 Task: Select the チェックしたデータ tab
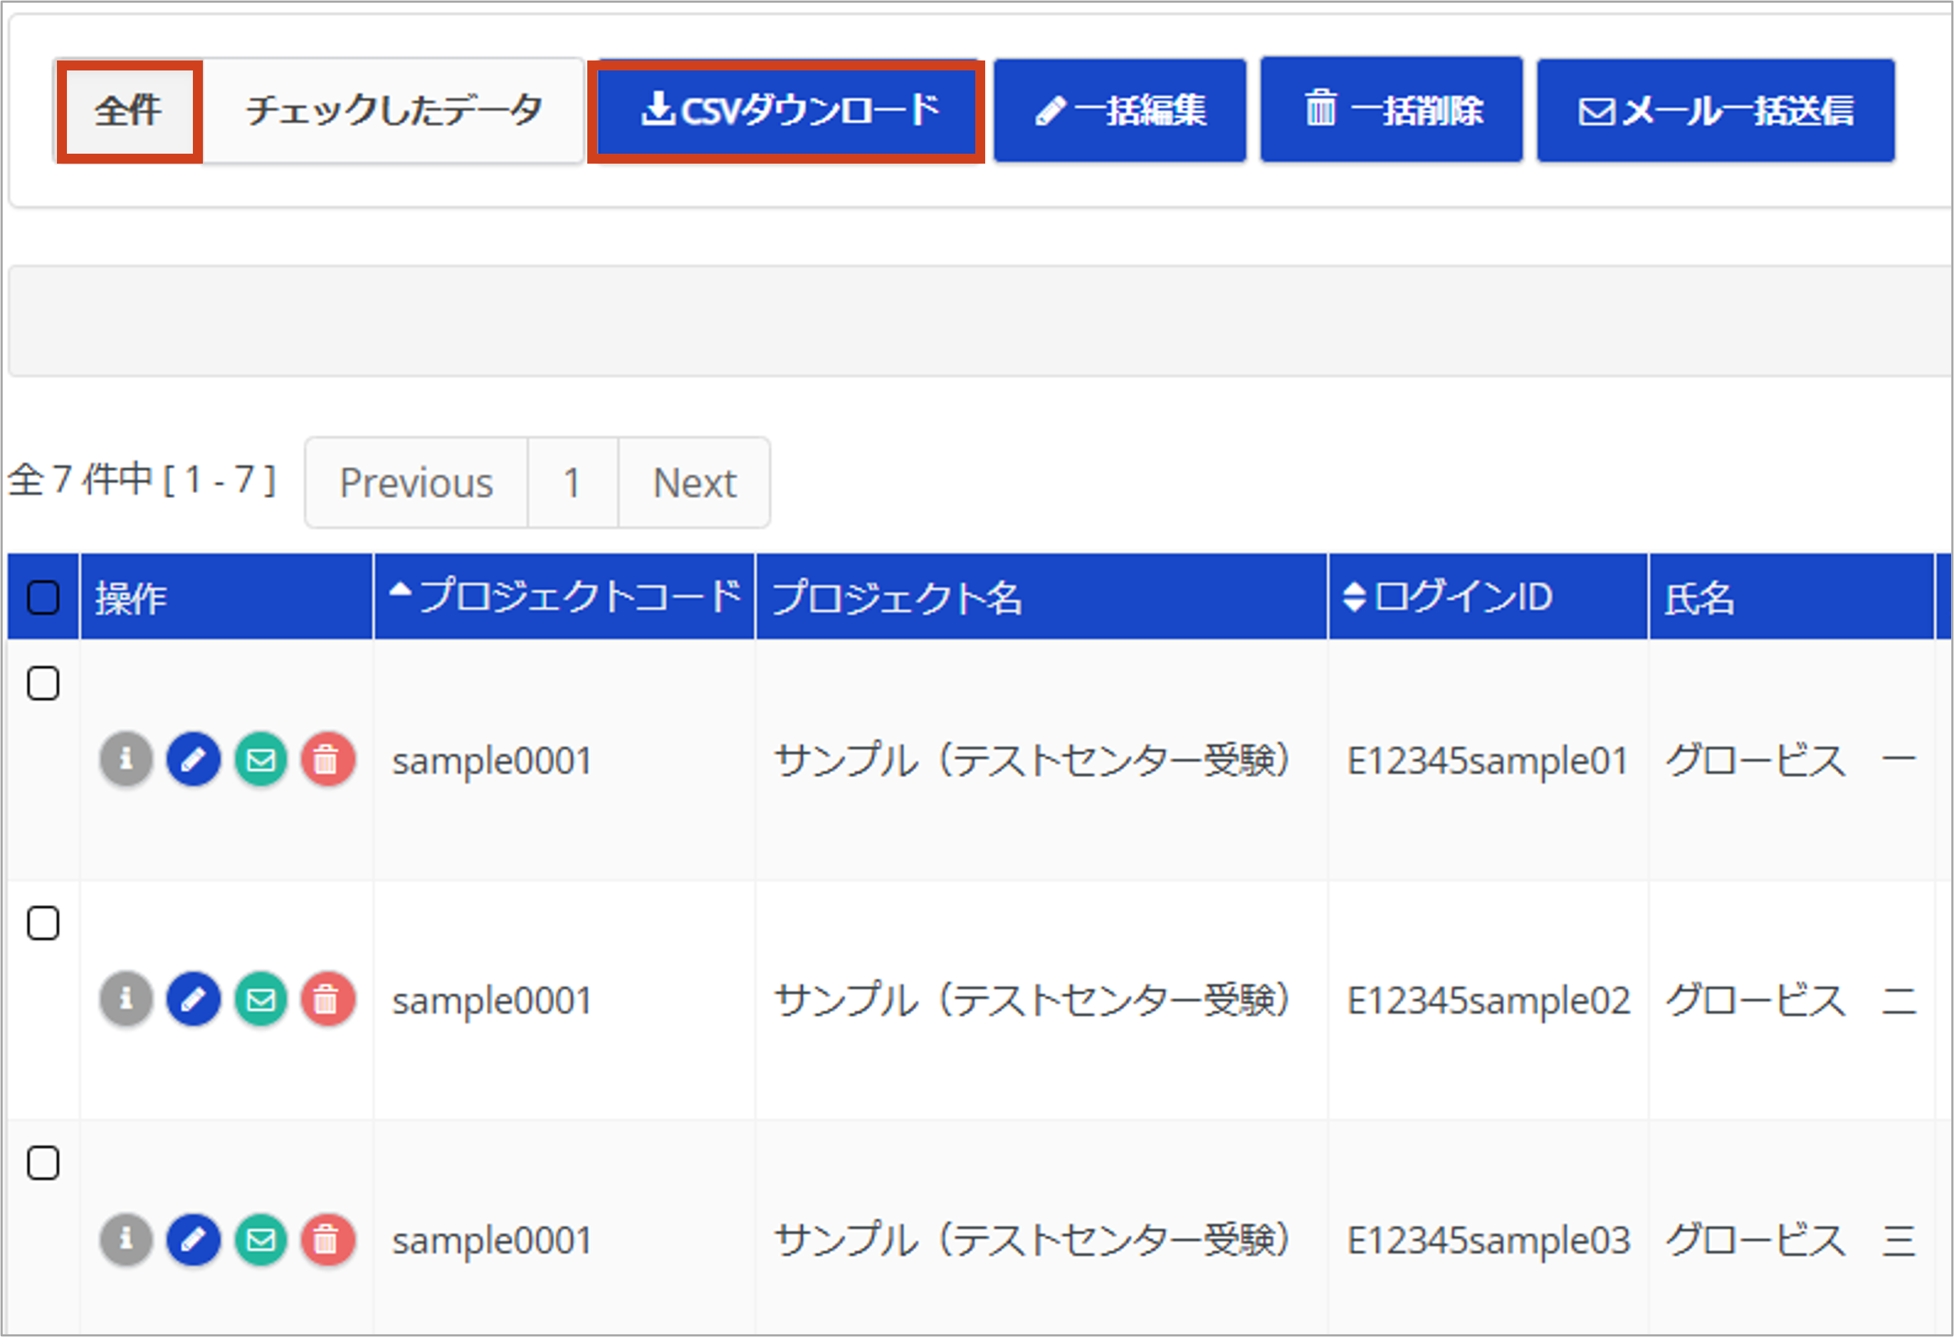[393, 110]
